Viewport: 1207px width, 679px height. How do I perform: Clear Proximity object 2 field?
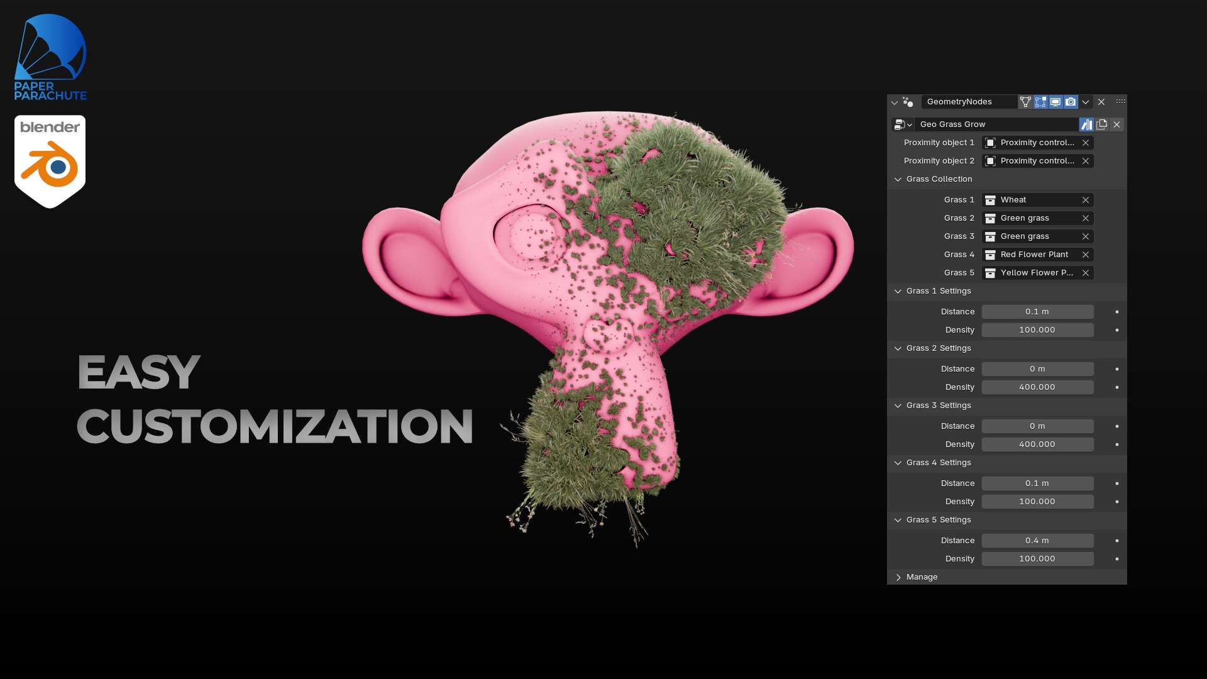1086,161
